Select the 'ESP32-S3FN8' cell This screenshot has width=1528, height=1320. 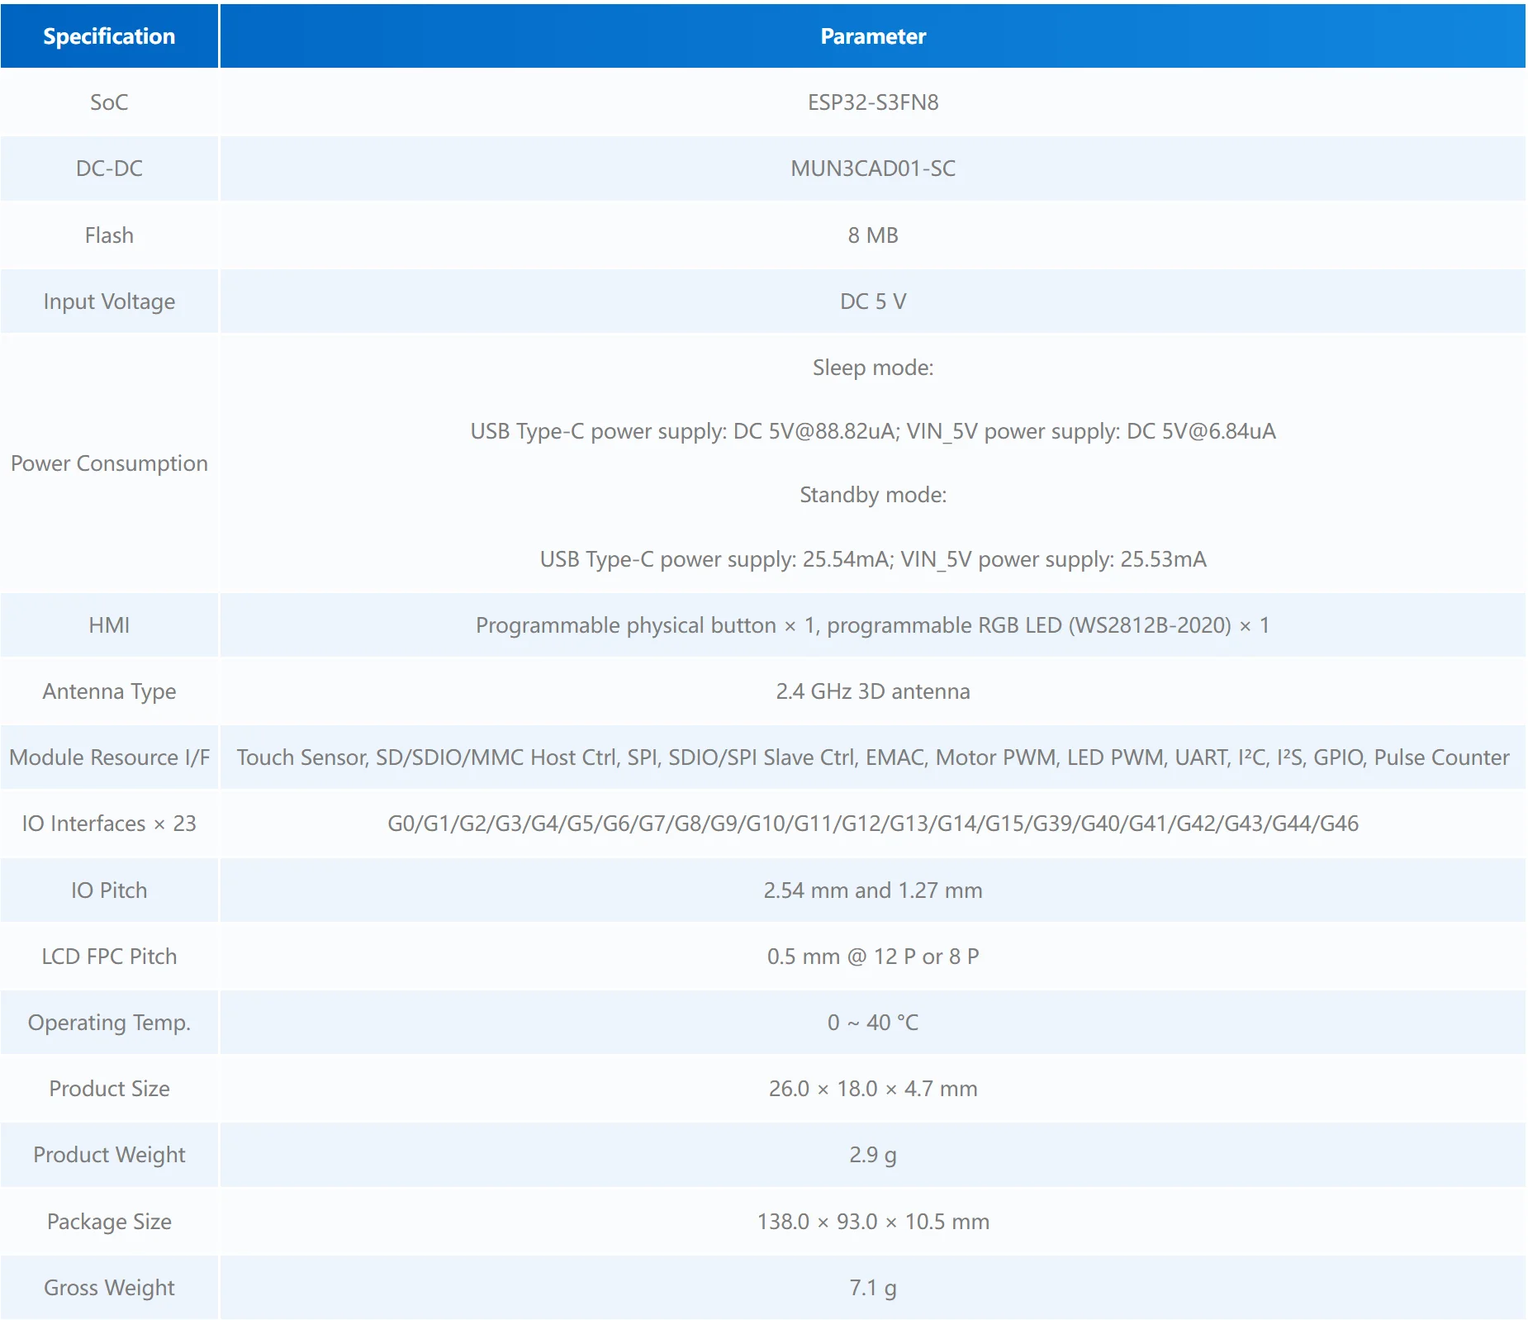(873, 102)
